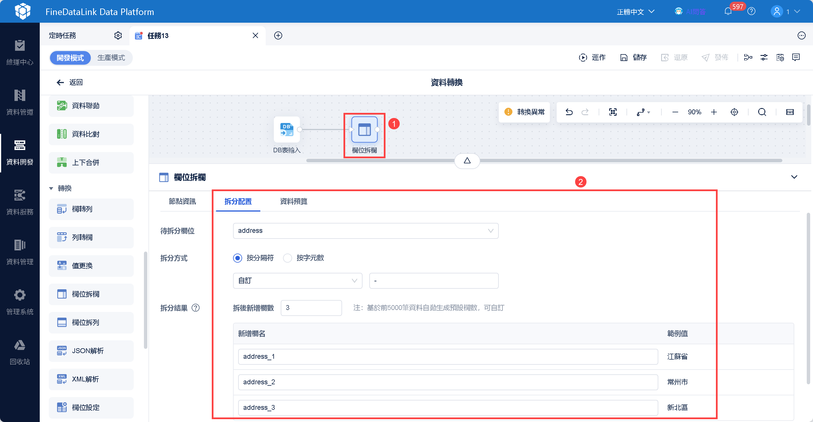Select the 按字元數 radio button

pos(288,258)
